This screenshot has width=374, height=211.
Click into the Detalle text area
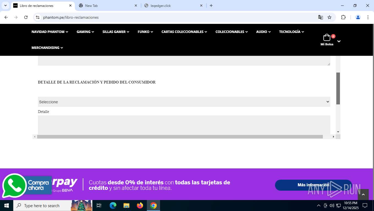(x=184, y=125)
